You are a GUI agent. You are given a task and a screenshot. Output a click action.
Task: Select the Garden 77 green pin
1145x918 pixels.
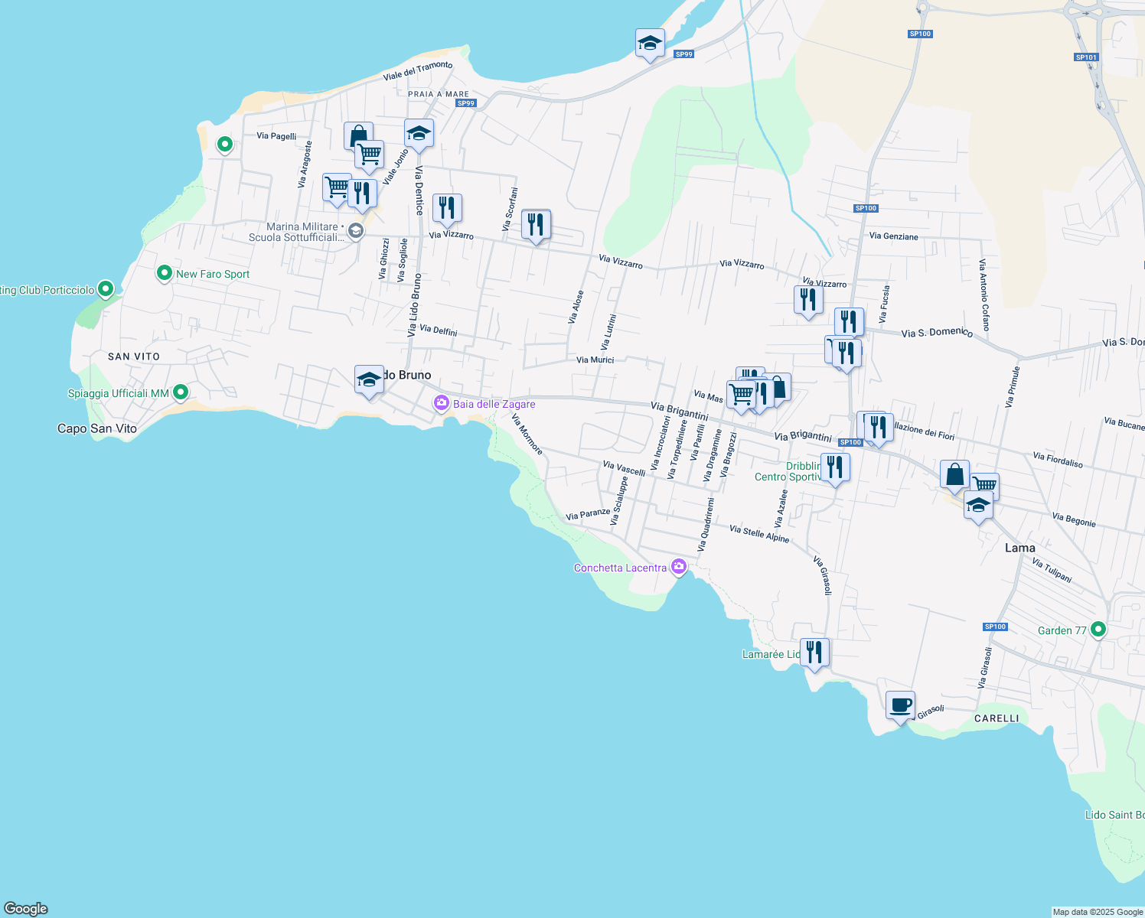[x=1098, y=630]
